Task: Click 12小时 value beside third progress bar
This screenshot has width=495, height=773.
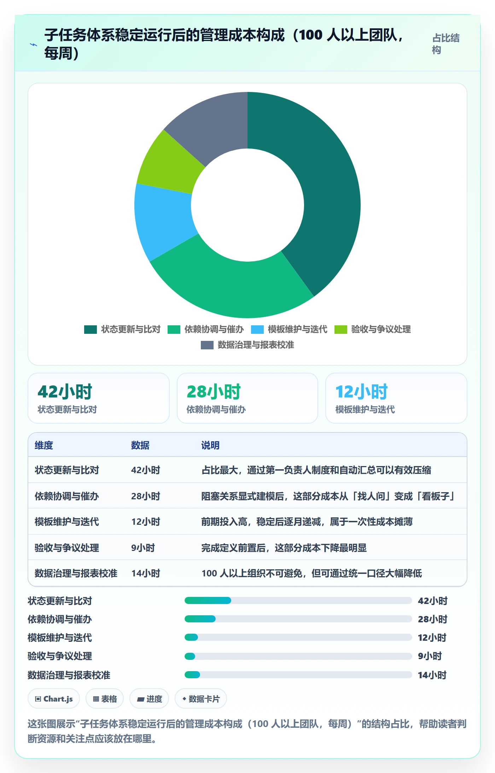Action: tap(432, 638)
